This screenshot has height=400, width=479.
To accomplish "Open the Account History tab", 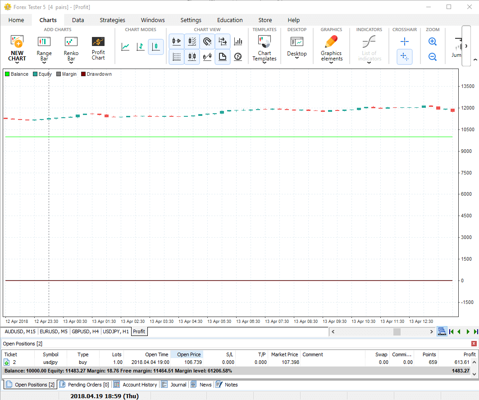I will pos(140,385).
